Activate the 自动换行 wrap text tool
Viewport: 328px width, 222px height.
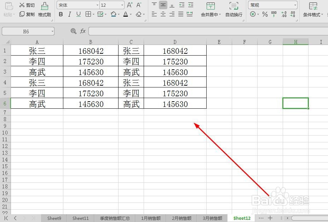coord(234,10)
